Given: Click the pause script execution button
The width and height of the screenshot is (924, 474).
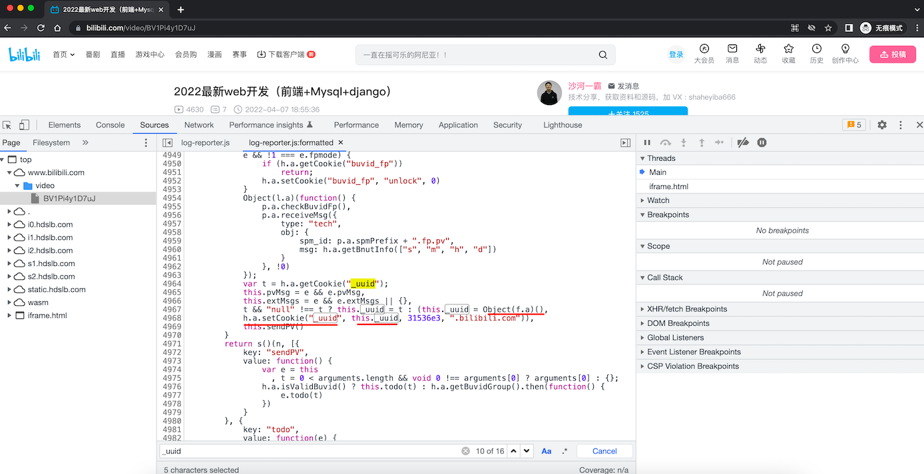Looking at the screenshot, I should (647, 142).
